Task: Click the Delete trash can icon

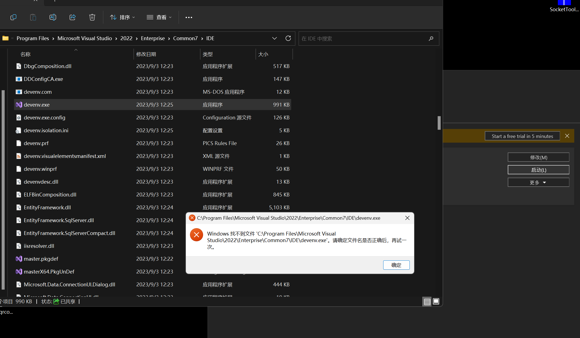Action: click(92, 17)
